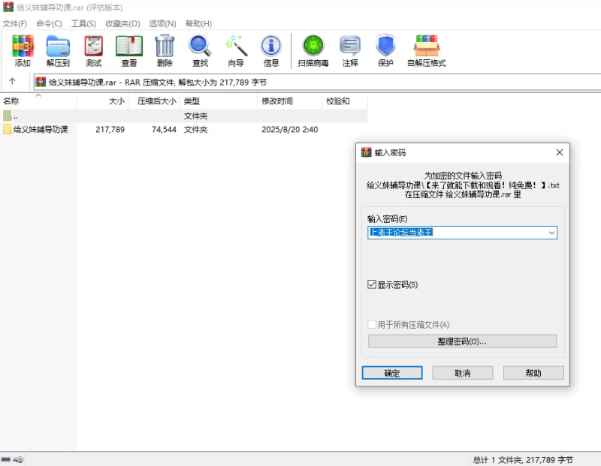
Task: Open the Help (帮助) menu
Action: [x=198, y=24]
